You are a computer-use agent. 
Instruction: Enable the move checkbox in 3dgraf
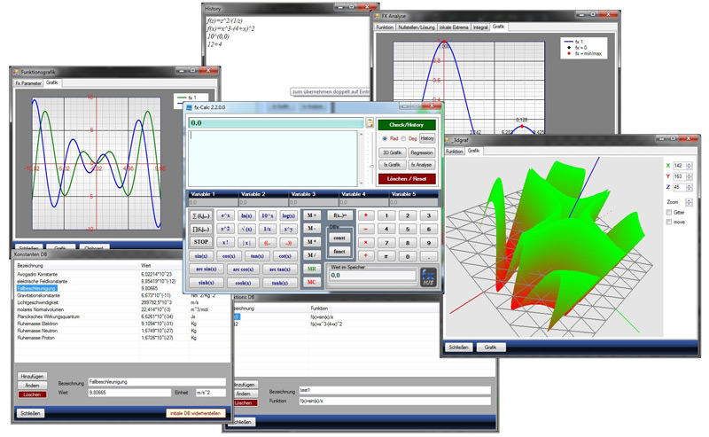(667, 222)
